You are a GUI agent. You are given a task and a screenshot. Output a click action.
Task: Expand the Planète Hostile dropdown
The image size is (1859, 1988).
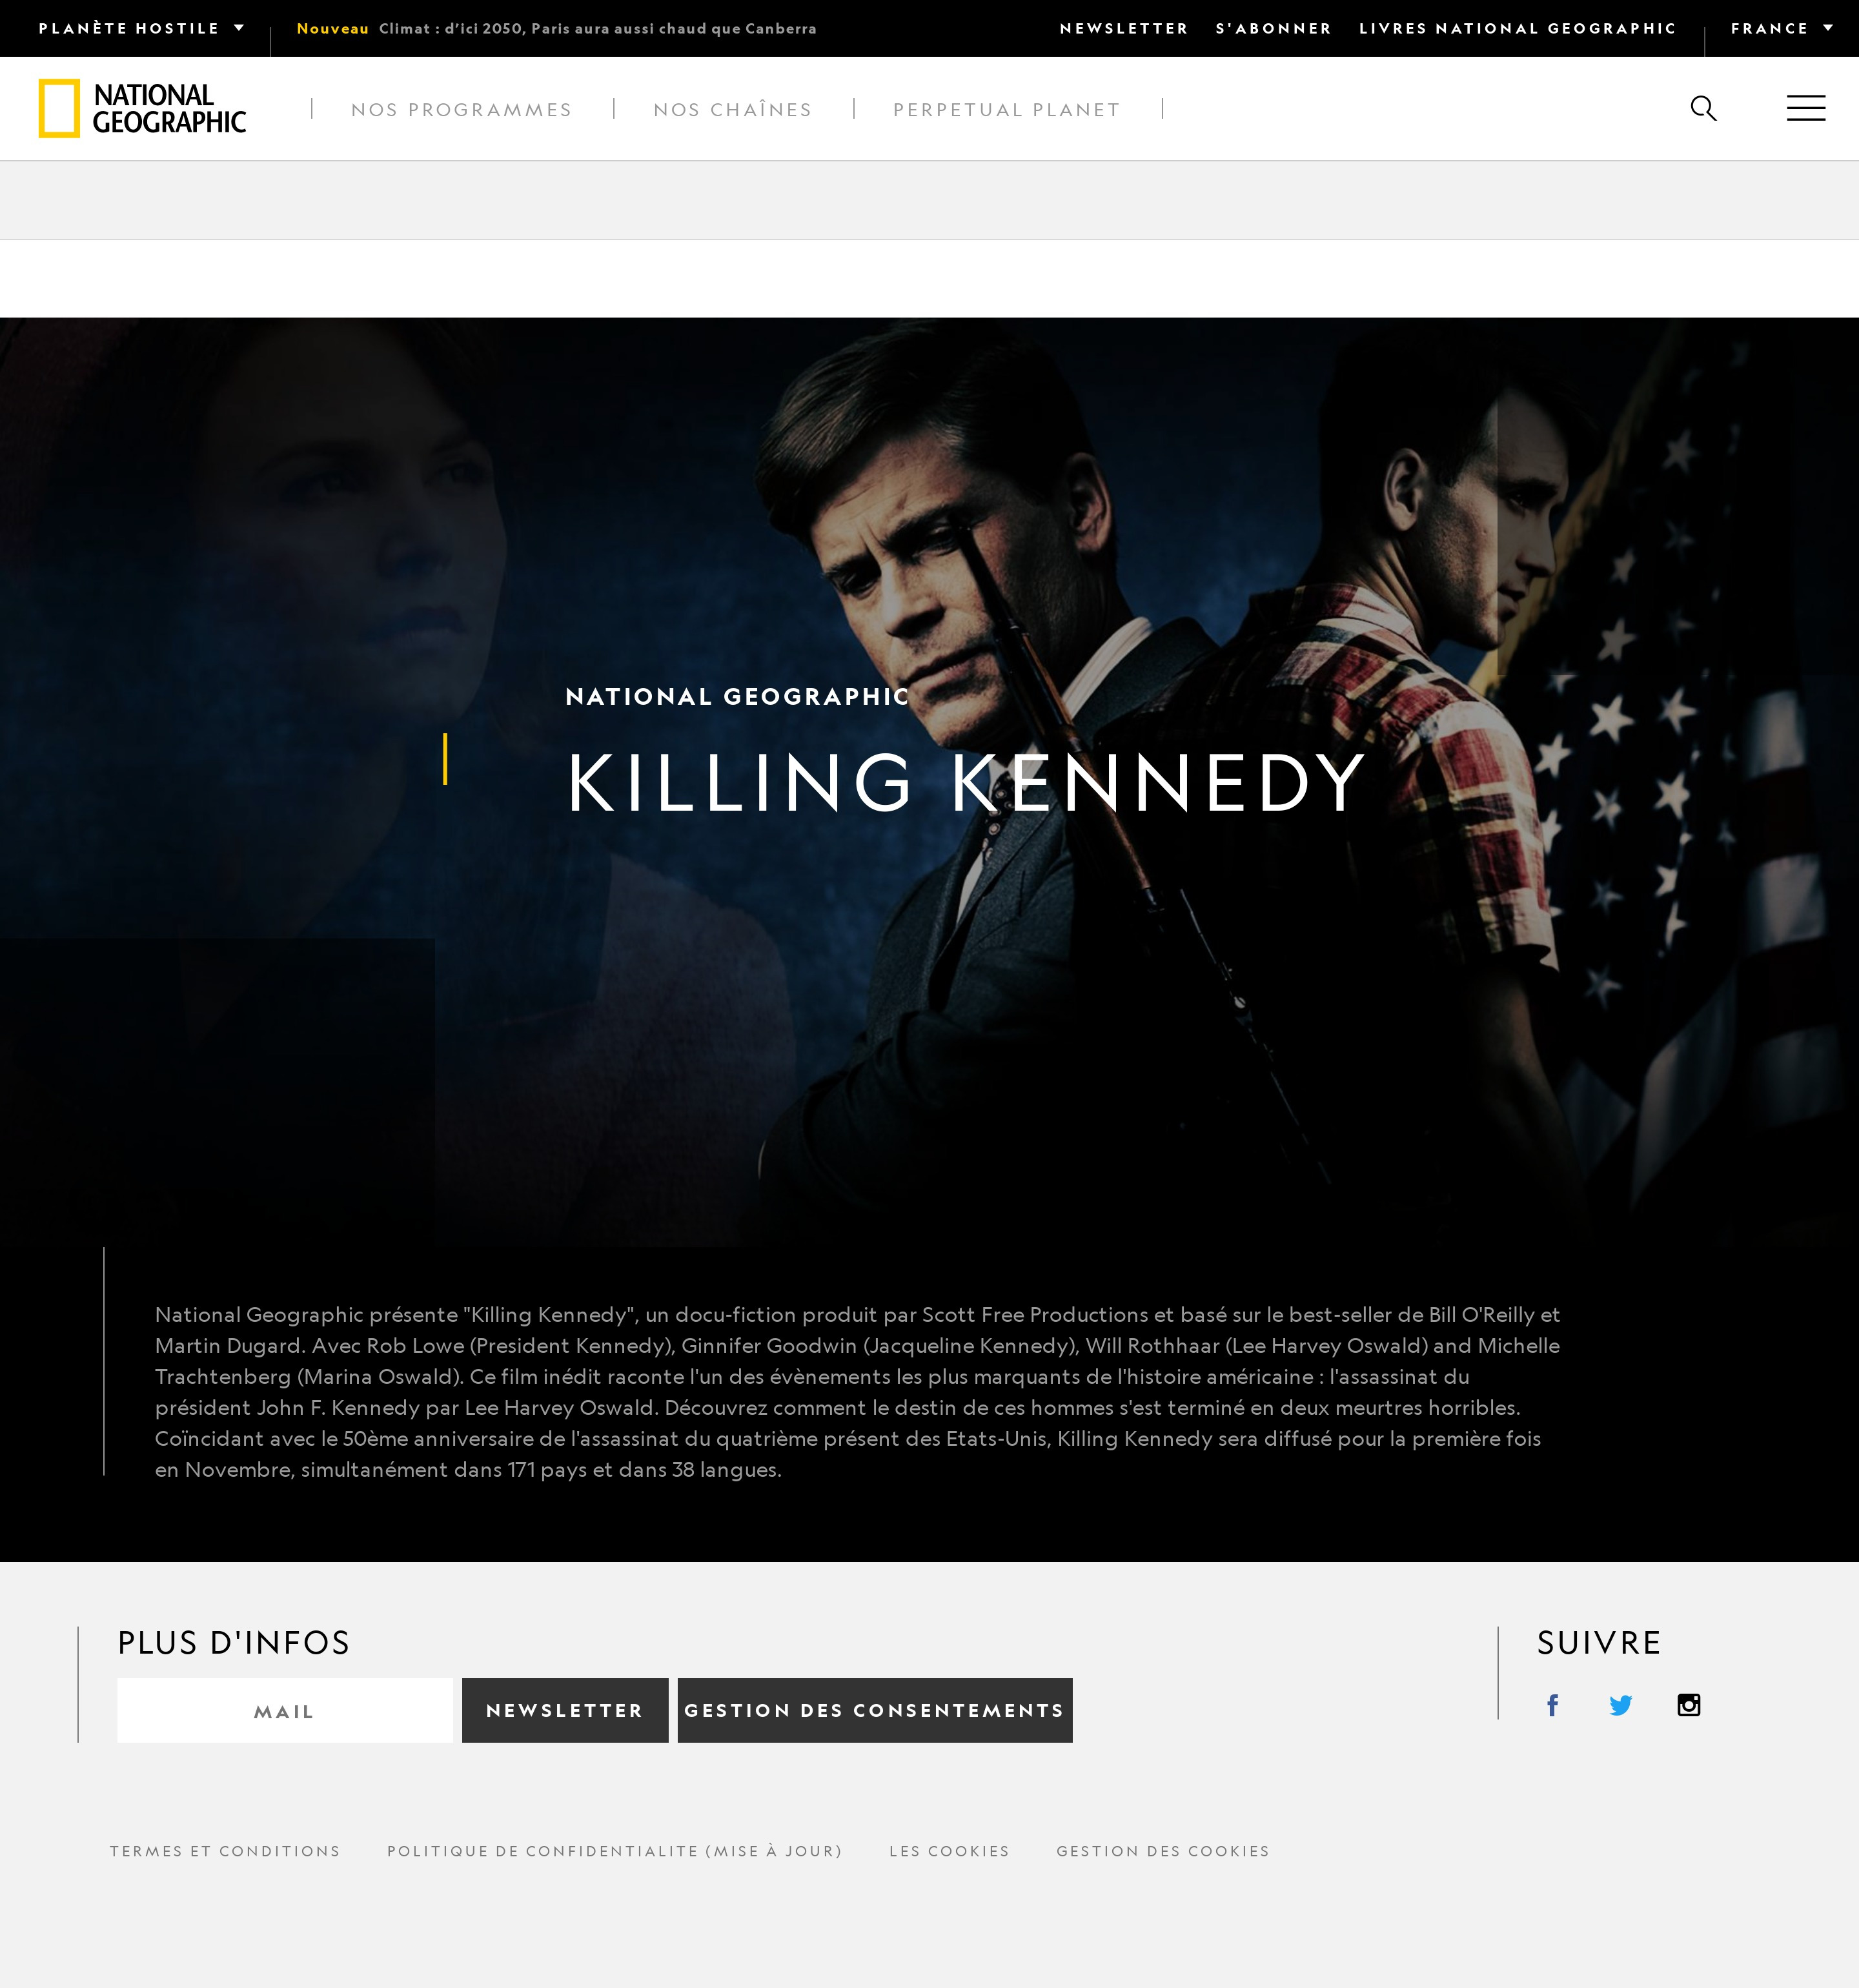pyautogui.click(x=141, y=28)
